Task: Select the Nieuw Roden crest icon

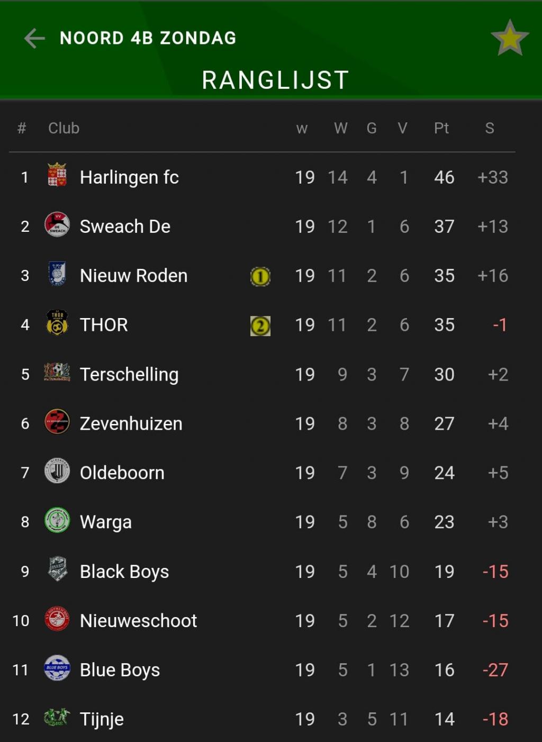Action: (x=57, y=274)
